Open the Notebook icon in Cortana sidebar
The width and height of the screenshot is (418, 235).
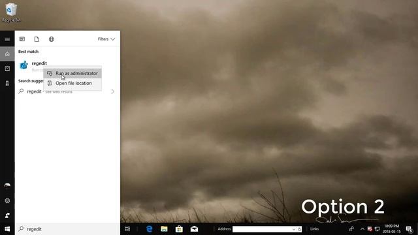[7, 69]
